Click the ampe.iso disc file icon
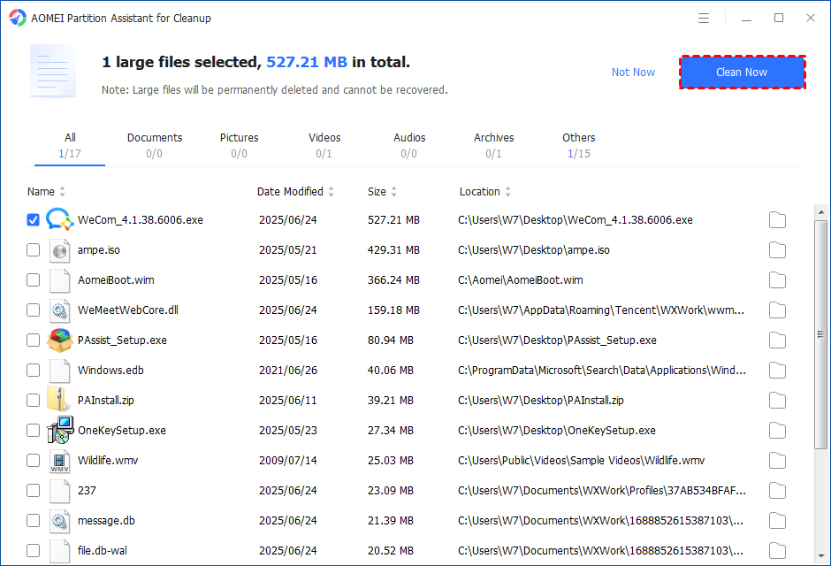This screenshot has height=566, width=831. (59, 250)
